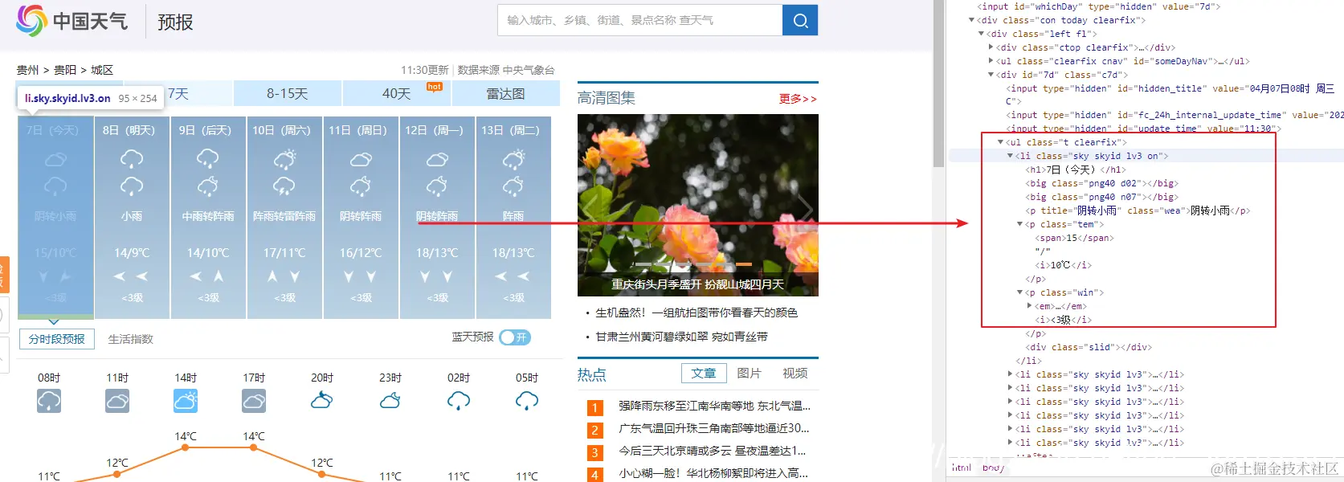The height and width of the screenshot is (482, 1344).
Task: Open the 更多>> link in 高清图集
Action: tap(798, 99)
